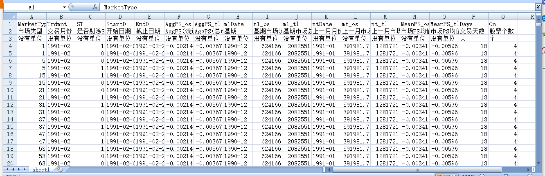Screen dimensions: 545x176
Task: Click the 1990-12 cell in row 8
Action: 238,75
